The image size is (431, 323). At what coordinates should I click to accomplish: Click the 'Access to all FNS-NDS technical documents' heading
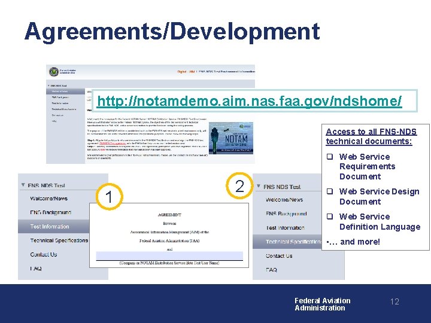point(371,136)
